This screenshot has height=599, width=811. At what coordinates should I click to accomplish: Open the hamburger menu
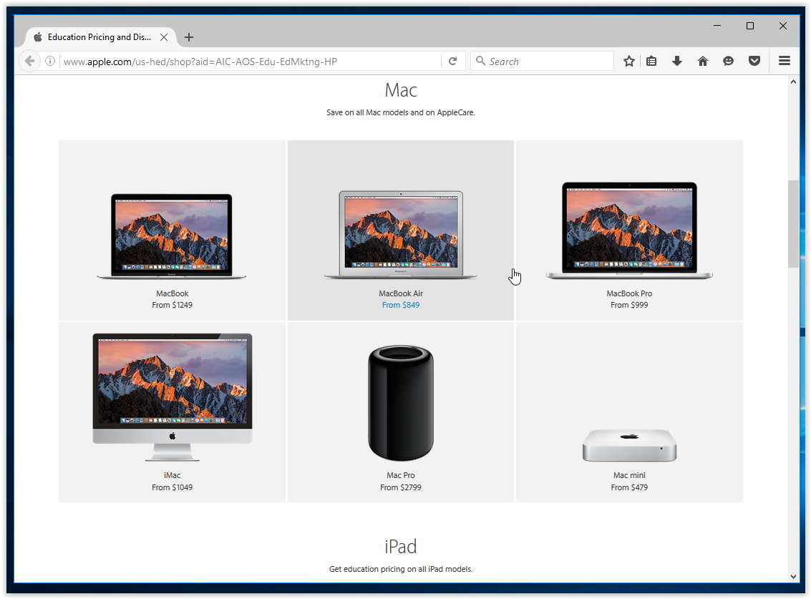coord(784,61)
